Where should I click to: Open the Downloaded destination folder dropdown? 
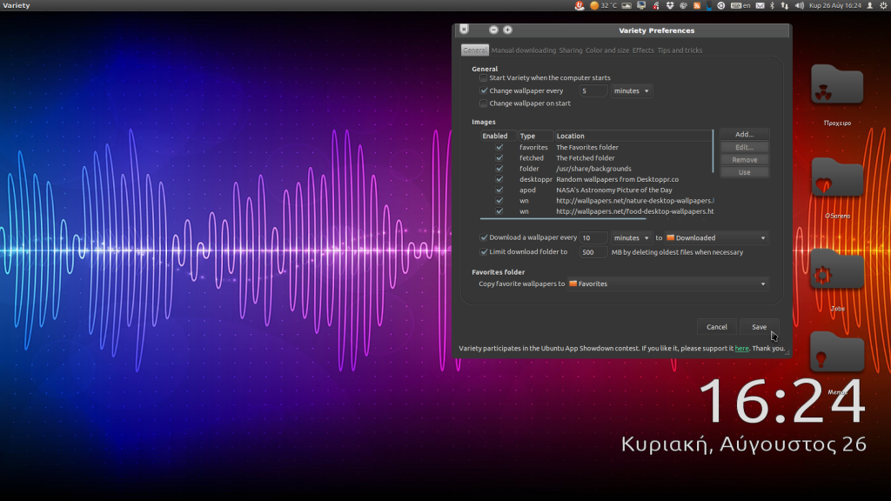pos(713,237)
